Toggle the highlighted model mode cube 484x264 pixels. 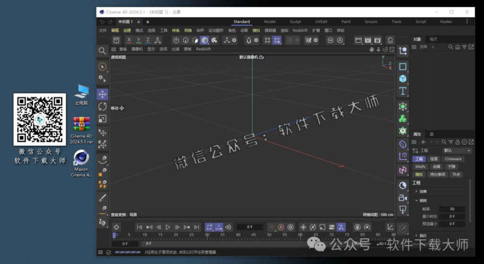(x=204, y=40)
